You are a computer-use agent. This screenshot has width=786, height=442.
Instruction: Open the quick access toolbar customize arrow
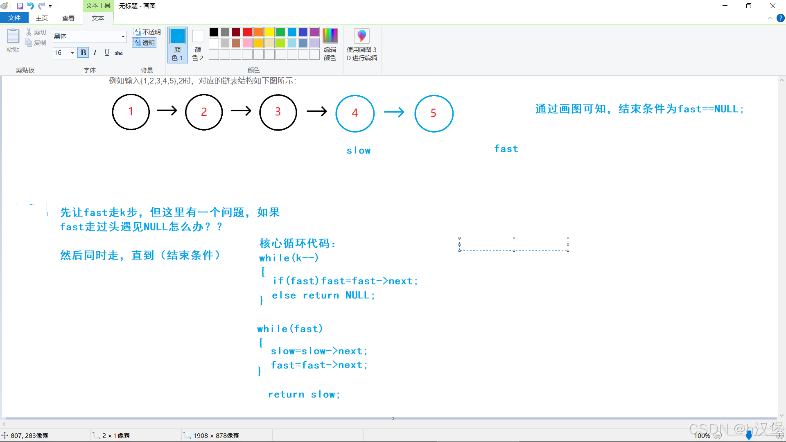(50, 7)
